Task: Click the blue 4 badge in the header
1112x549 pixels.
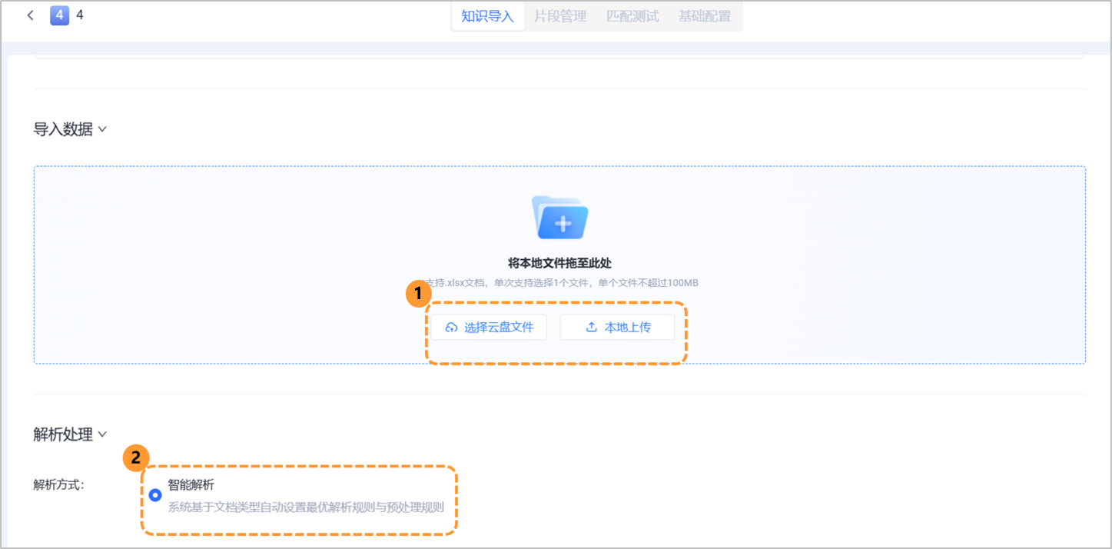Action: 59,15
